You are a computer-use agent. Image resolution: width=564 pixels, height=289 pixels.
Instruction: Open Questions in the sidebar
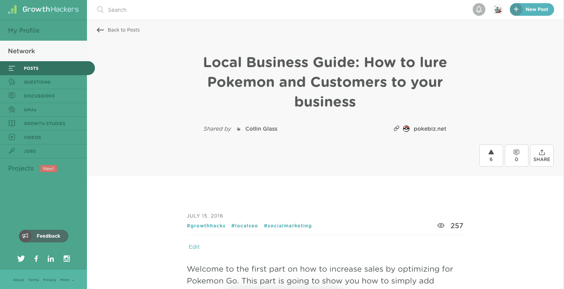(x=43, y=82)
